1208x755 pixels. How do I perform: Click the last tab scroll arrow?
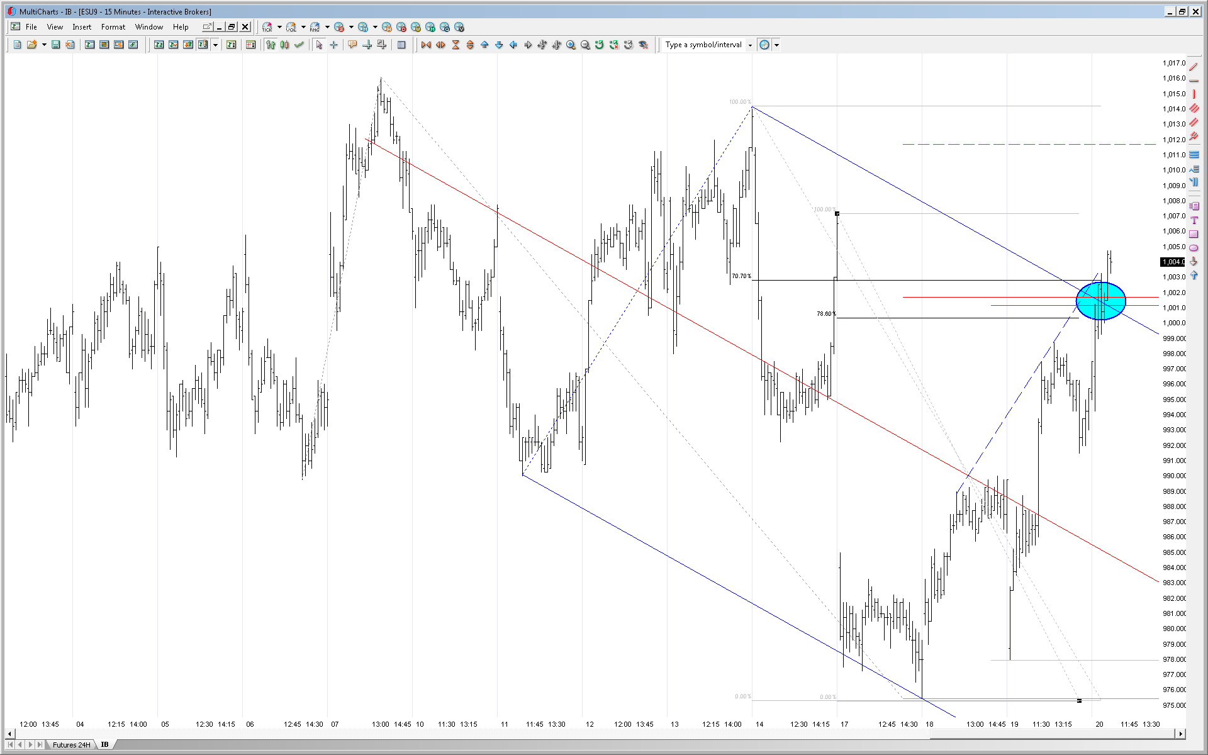40,744
